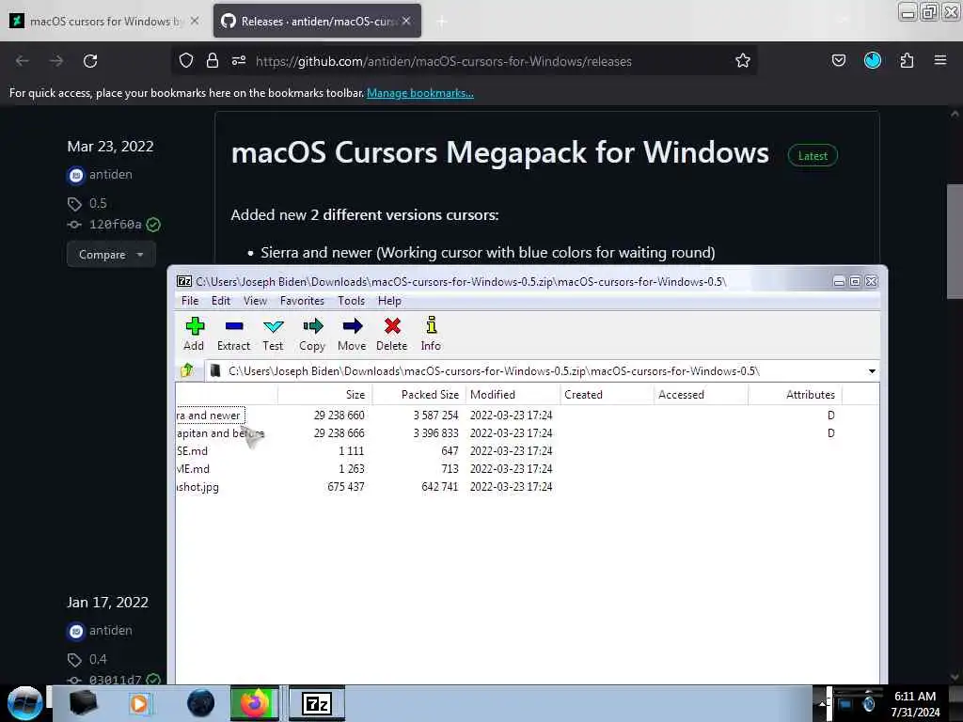The height and width of the screenshot is (722, 963).
Task: Open Firefox from the taskbar
Action: tap(255, 703)
